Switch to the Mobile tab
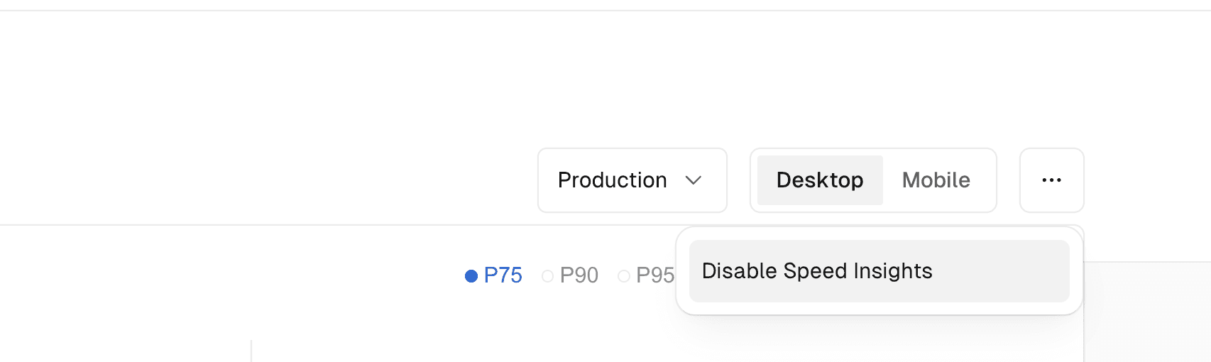Screen dimensions: 1211x362 click(936, 180)
